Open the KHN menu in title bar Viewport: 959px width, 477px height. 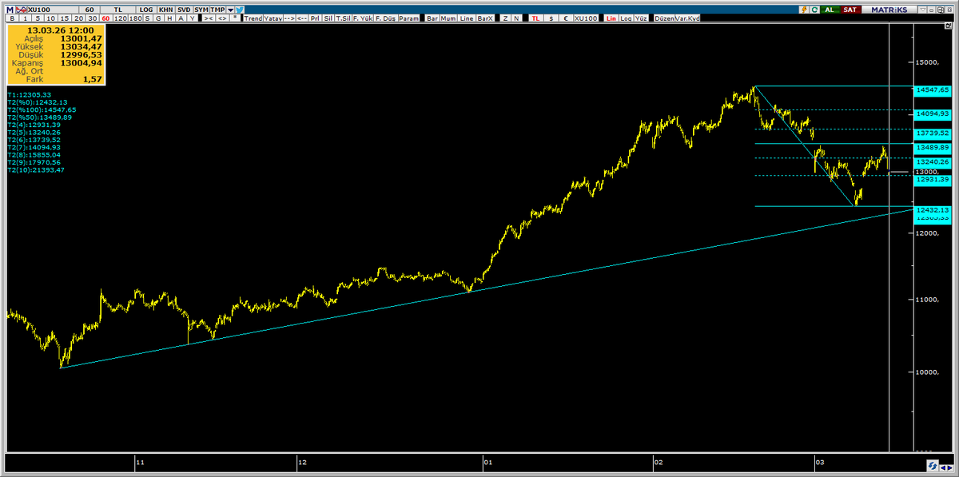pos(165,9)
